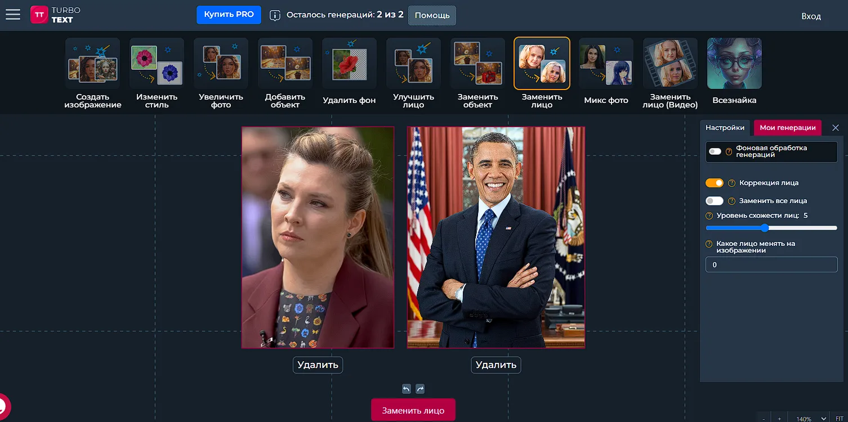The width and height of the screenshot is (848, 422).
Task: Switch to the Мои генерации tab
Action: pos(787,128)
